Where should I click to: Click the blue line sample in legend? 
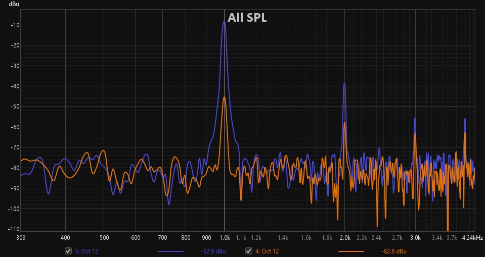click(170, 251)
